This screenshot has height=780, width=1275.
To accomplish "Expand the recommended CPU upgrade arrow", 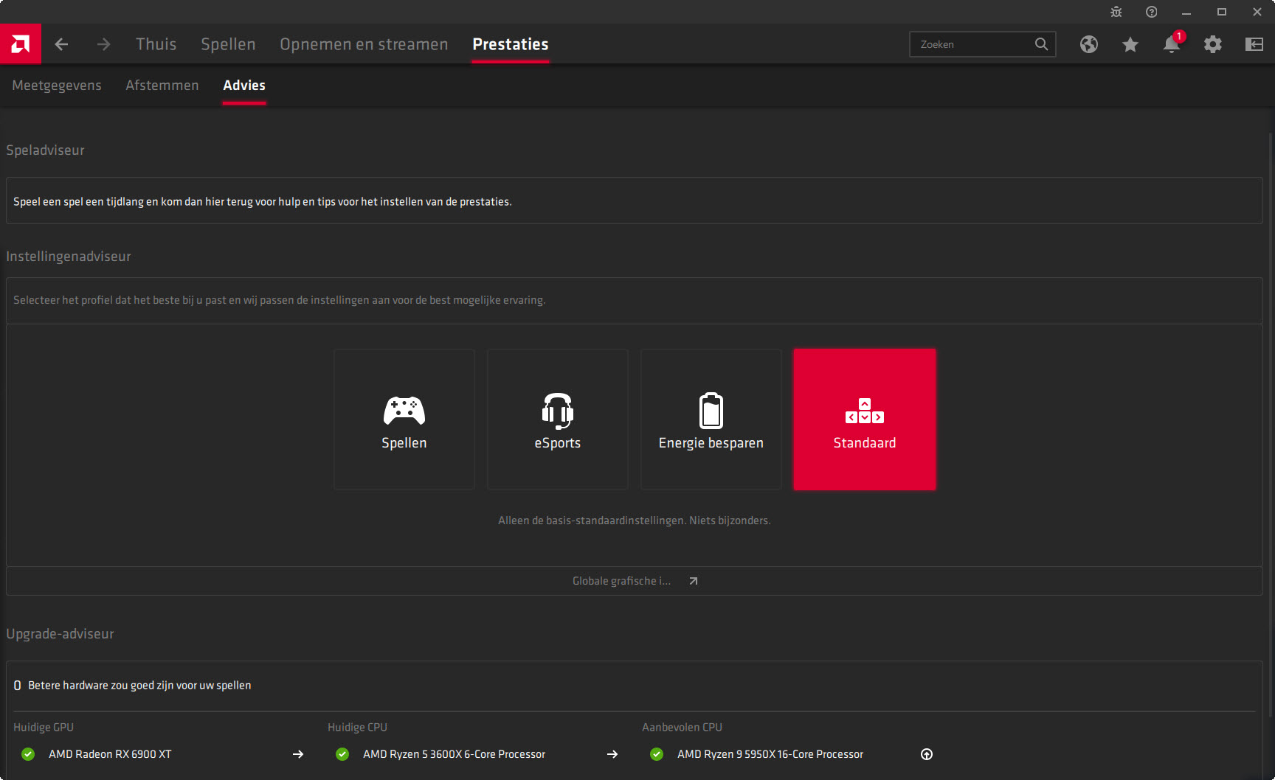I will coord(927,754).
